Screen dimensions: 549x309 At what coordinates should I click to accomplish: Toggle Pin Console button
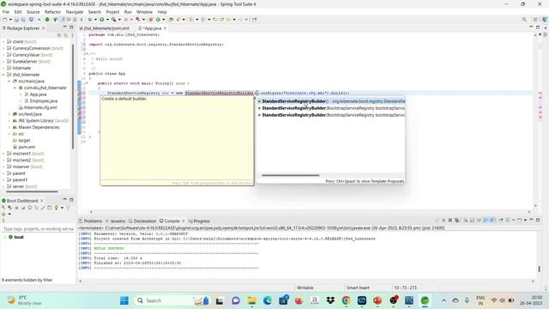[501, 220]
